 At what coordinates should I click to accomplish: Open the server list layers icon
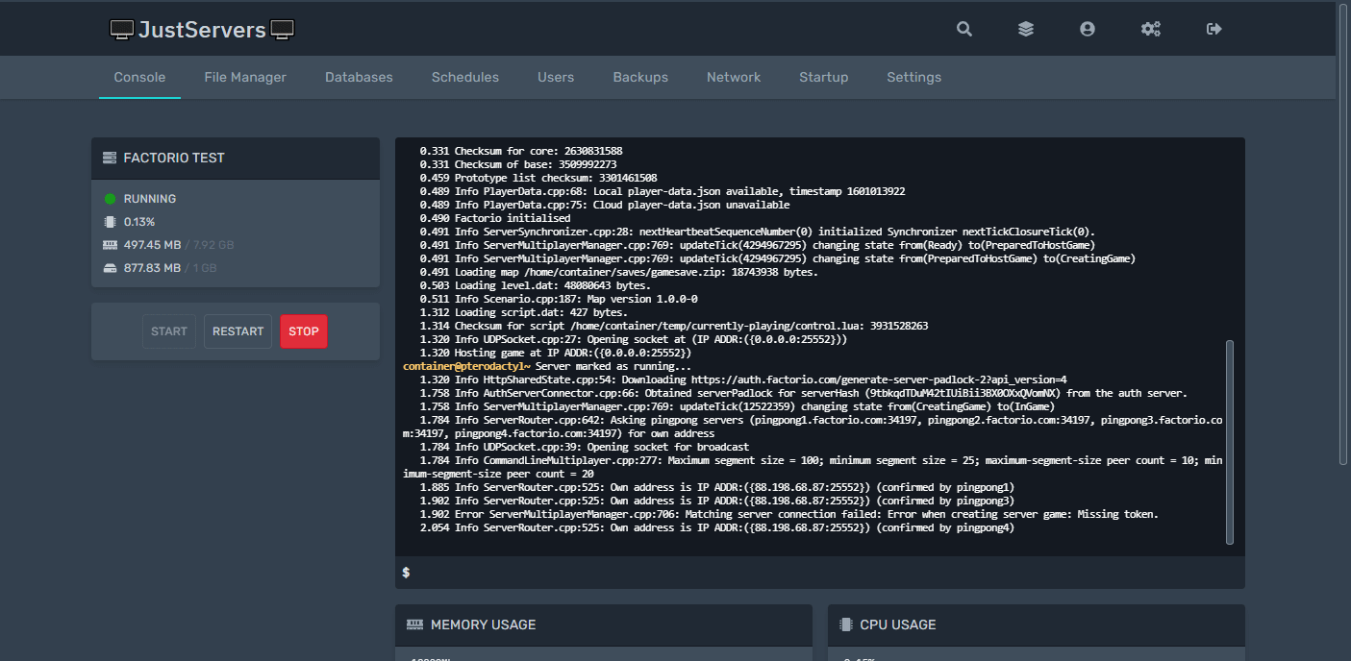[1026, 29]
